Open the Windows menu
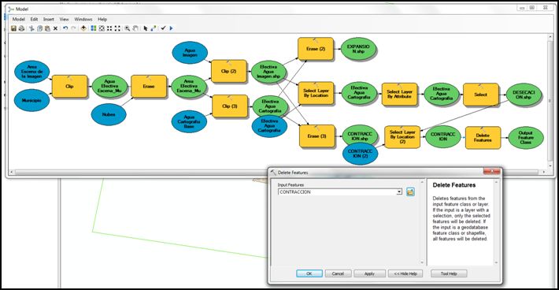Image resolution: width=559 pixels, height=290 pixels. tap(83, 19)
